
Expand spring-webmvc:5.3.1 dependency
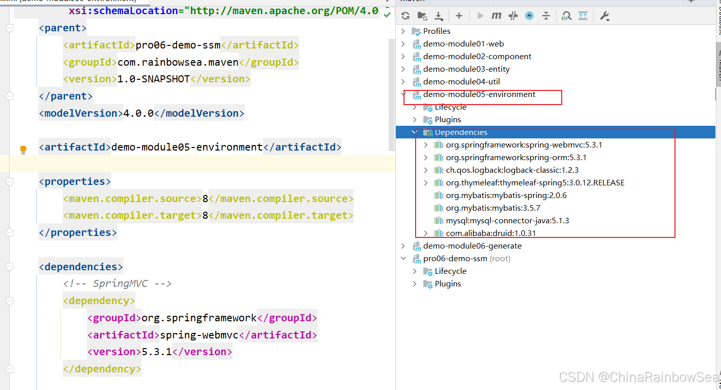coord(426,145)
